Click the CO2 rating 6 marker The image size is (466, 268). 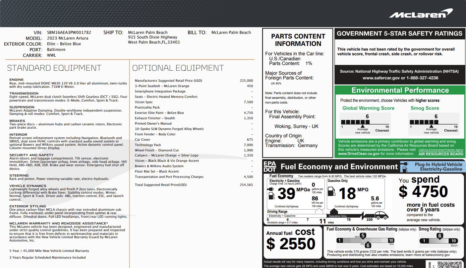(368, 245)
